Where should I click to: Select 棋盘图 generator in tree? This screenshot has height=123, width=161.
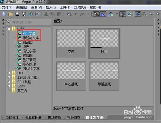[x=27, y=56]
